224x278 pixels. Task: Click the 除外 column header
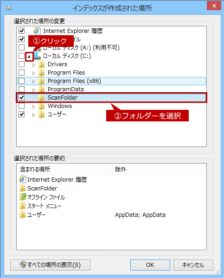click(159, 169)
